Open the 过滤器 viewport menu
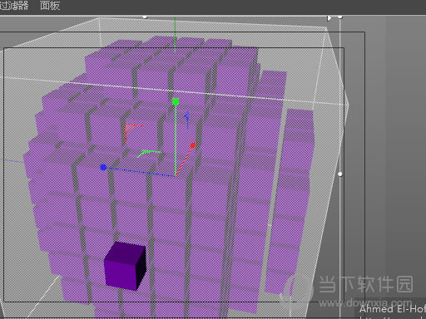Viewport: 426px width, 319px height. coord(14,6)
